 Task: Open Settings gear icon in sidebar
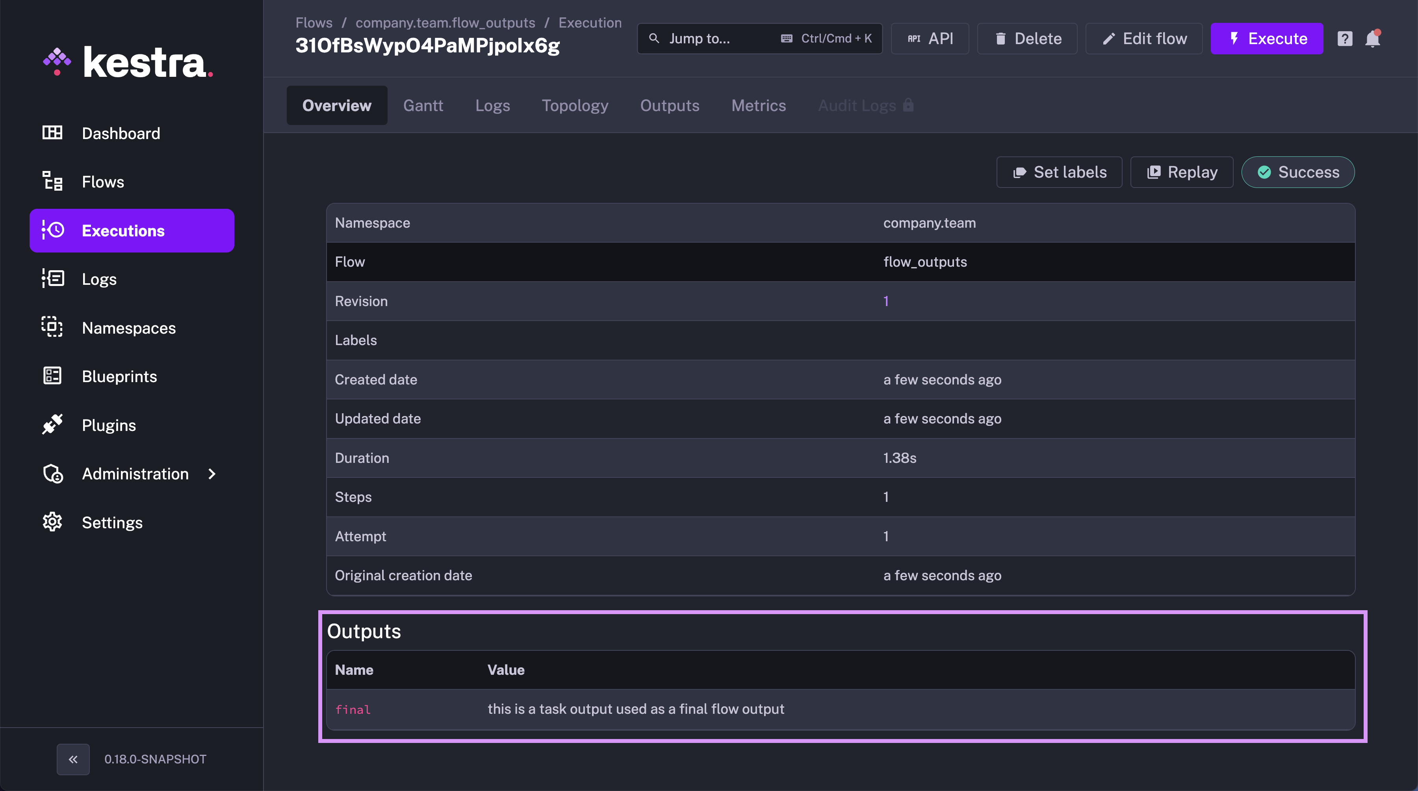pos(52,522)
